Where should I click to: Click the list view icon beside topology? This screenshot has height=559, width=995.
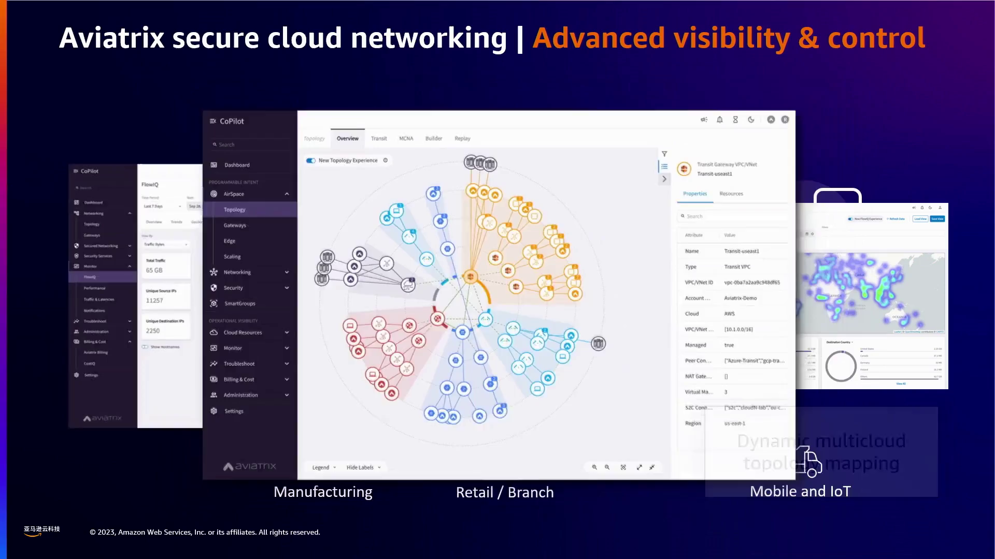tap(664, 167)
